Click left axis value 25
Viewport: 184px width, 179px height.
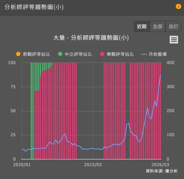coord(13,135)
